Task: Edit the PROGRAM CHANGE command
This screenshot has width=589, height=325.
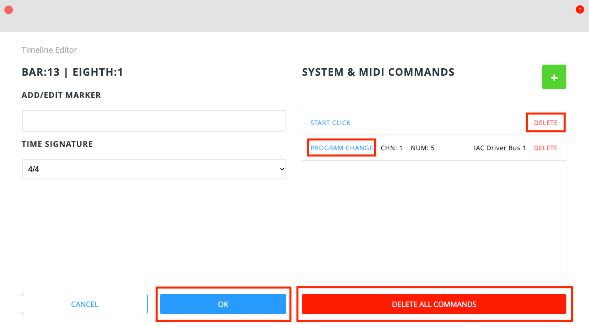Action: [341, 148]
